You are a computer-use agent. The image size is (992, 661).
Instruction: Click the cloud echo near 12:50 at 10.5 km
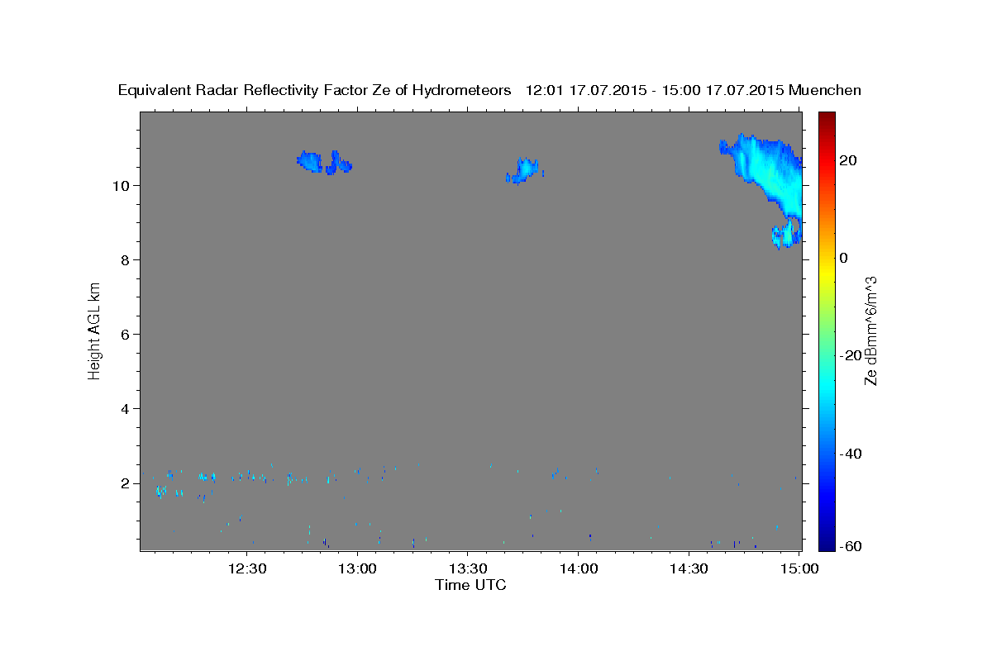[323, 162]
